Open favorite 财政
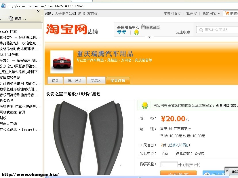The image size is (238, 178). (x=3, y=118)
